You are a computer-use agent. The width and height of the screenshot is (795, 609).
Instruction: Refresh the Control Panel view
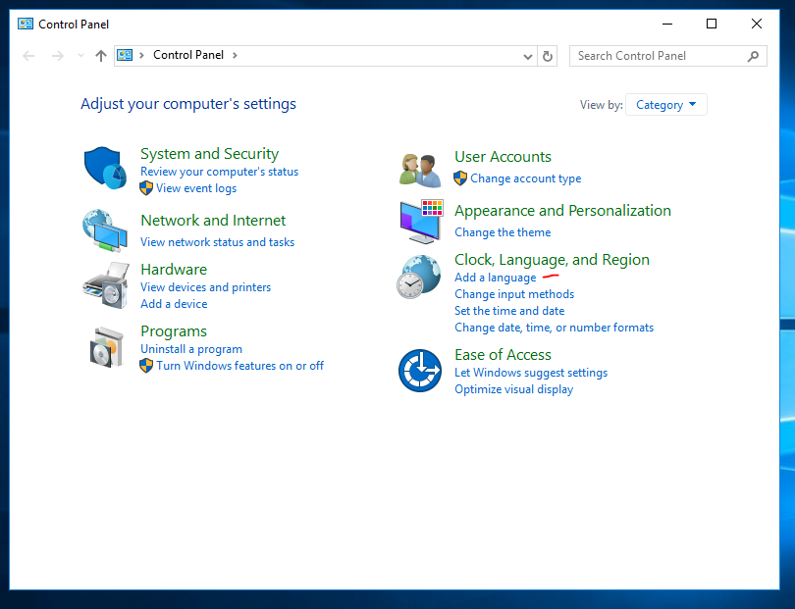548,56
